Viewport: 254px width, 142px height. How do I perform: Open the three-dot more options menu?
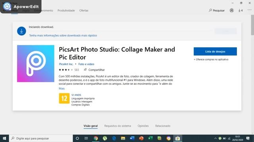(250, 10)
